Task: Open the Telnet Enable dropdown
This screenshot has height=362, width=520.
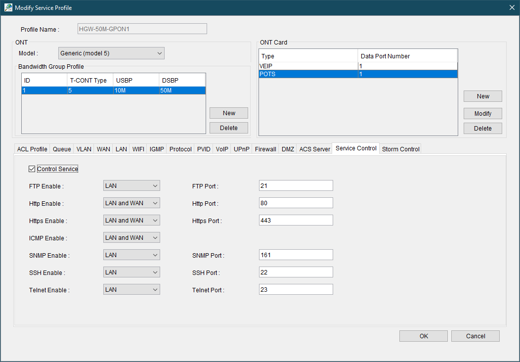Action: (131, 290)
